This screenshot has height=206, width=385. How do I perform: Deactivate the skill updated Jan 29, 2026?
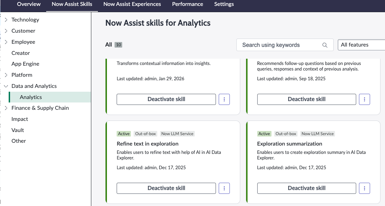click(x=166, y=99)
